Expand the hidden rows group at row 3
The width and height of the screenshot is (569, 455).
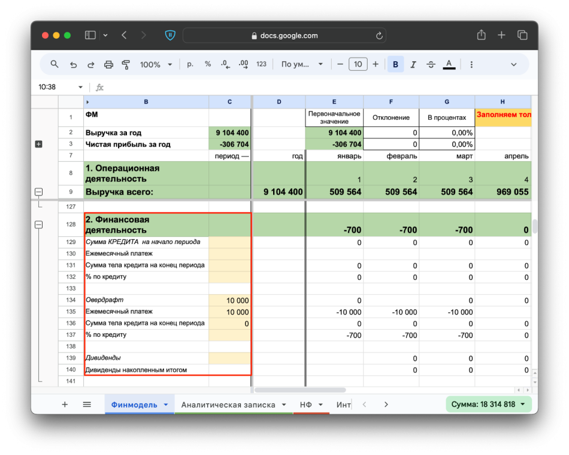click(39, 144)
